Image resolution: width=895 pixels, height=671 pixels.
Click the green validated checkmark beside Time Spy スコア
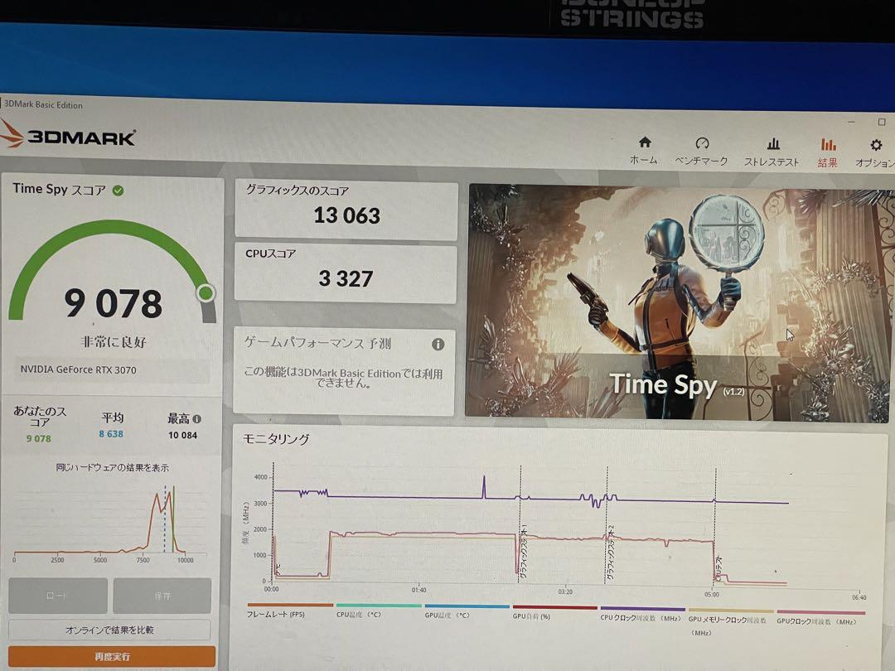click(119, 191)
